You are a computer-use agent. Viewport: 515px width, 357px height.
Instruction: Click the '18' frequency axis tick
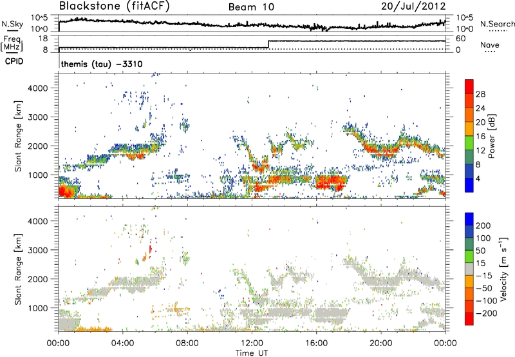point(43,39)
